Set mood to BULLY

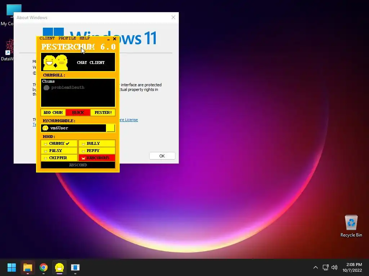(x=97, y=143)
